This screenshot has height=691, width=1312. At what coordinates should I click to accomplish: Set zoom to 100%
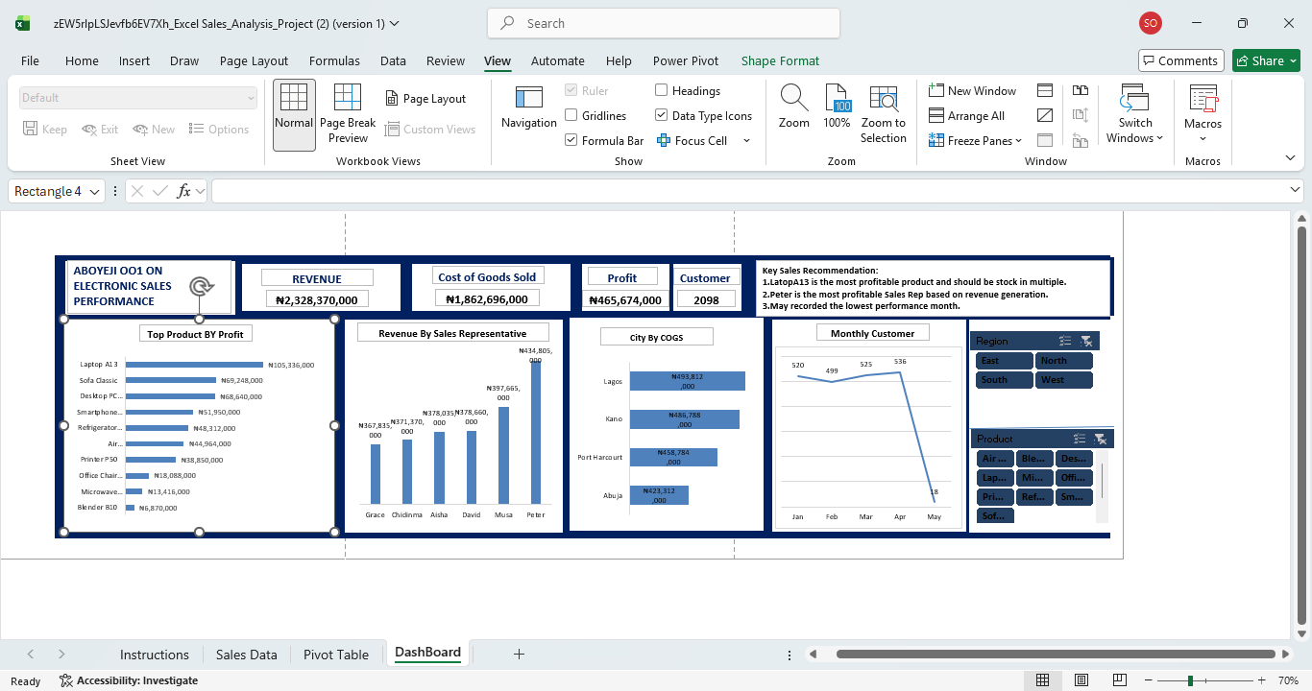pos(837,99)
